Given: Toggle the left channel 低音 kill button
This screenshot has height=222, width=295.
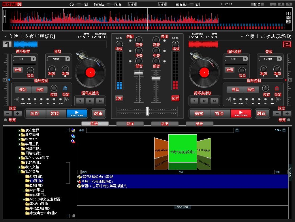Looking at the screenshot, I should click(x=130, y=61).
